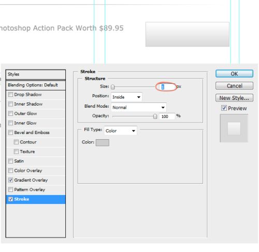Open the Fill Type dropdown
This screenshot has width=259, height=252.
121,130
